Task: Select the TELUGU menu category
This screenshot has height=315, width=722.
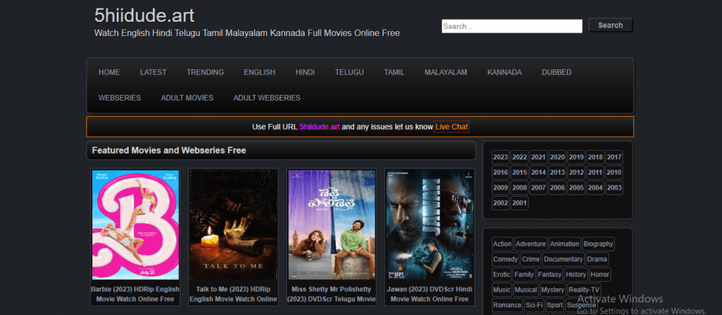Action: (x=349, y=73)
